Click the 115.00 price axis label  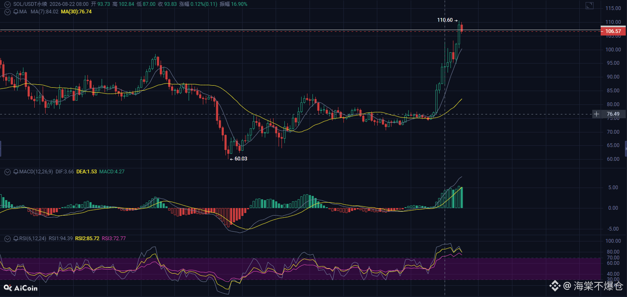click(x=613, y=8)
